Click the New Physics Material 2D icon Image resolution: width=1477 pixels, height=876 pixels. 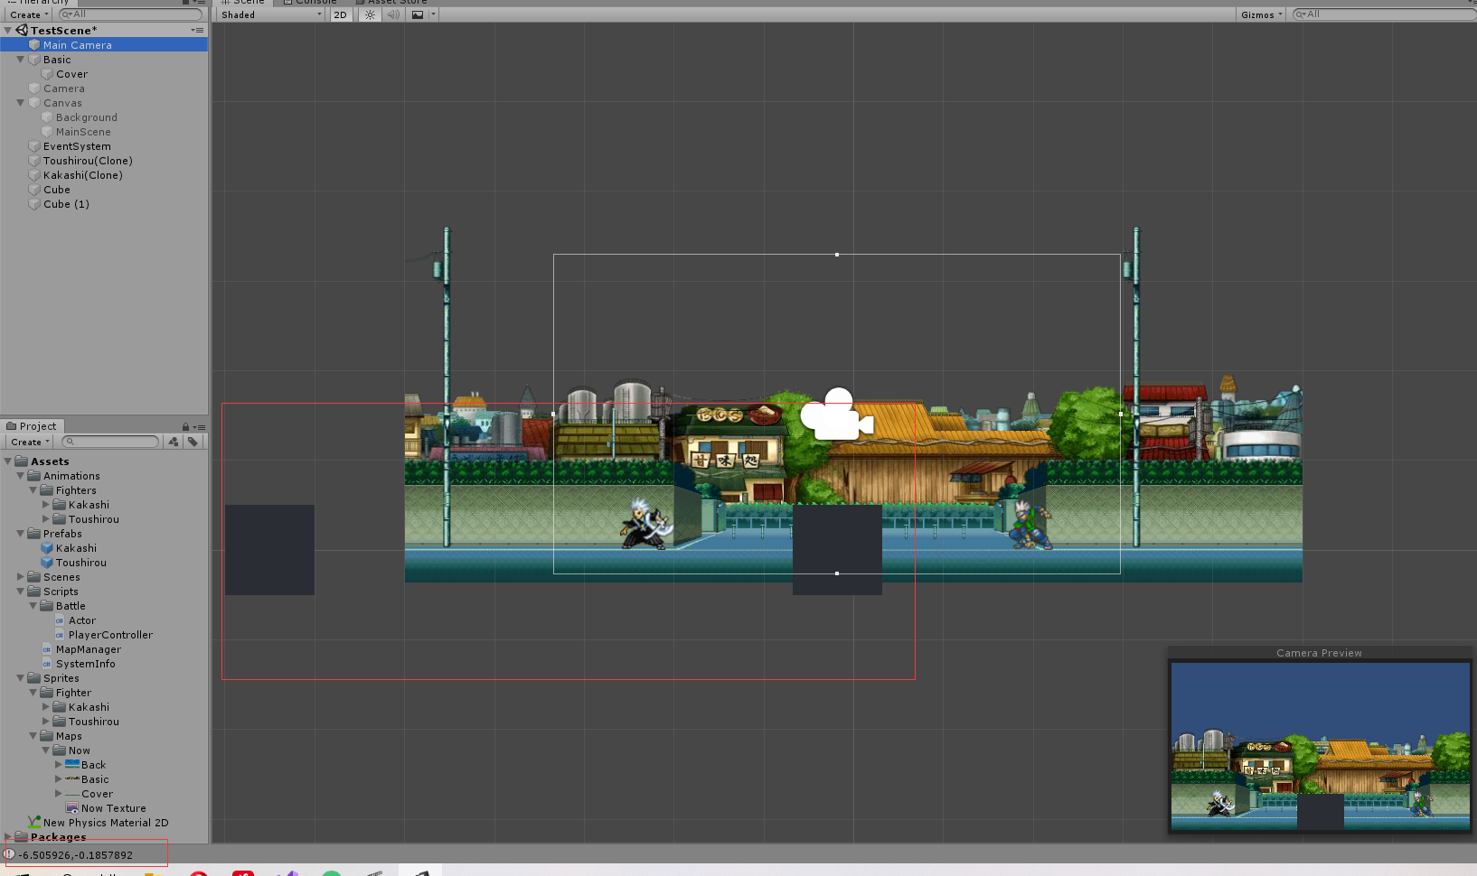[x=34, y=823]
